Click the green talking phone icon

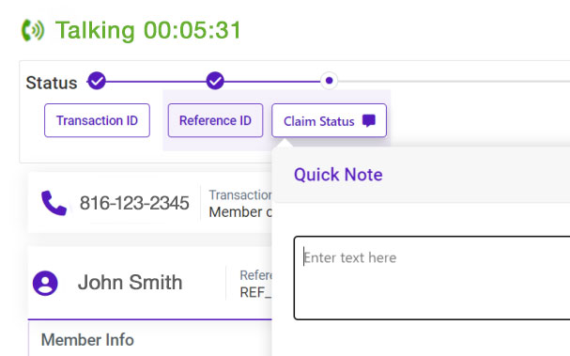[33, 30]
